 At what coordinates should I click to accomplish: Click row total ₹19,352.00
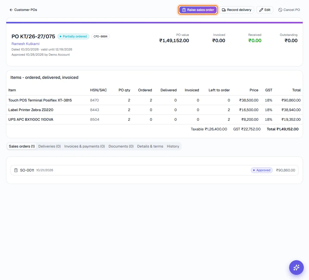coord(291,119)
